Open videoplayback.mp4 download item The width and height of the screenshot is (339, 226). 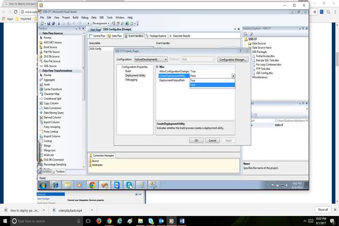point(70,210)
